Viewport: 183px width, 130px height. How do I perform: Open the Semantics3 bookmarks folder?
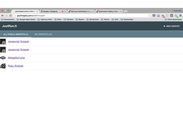point(92,19)
